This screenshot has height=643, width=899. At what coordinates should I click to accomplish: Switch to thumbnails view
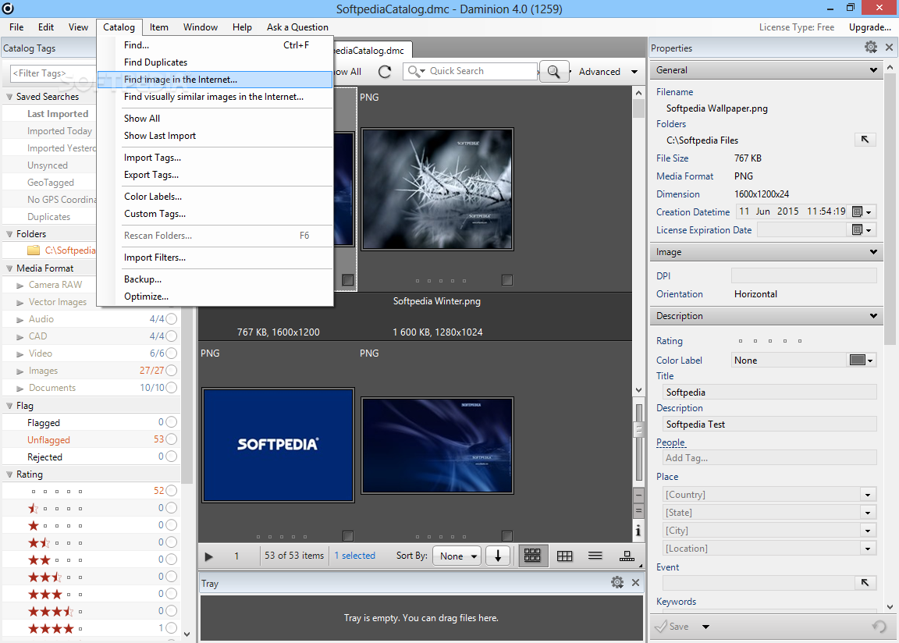click(x=533, y=556)
